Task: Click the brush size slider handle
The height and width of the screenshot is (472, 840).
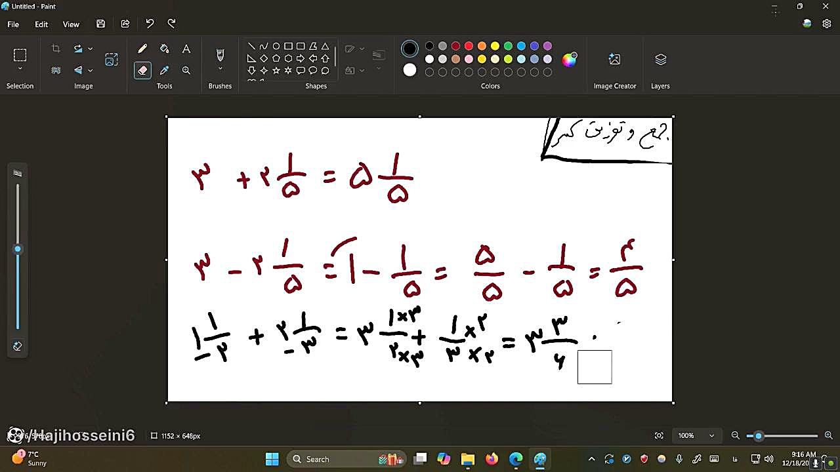Action: [x=18, y=249]
